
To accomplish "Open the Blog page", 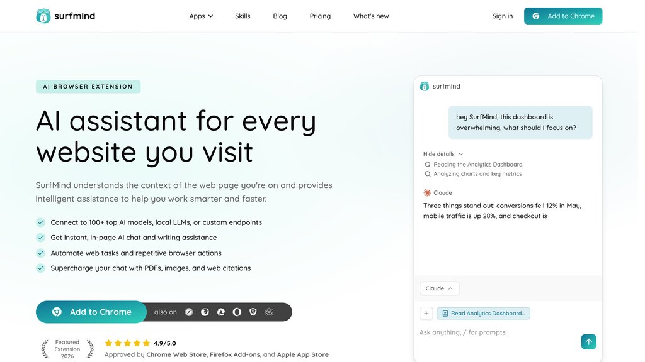I will point(280,16).
